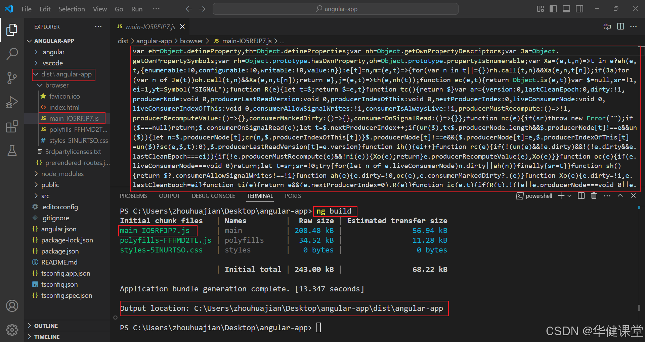Click the angular-app command center search
The height and width of the screenshot is (342, 645).
pyautogui.click(x=336, y=9)
